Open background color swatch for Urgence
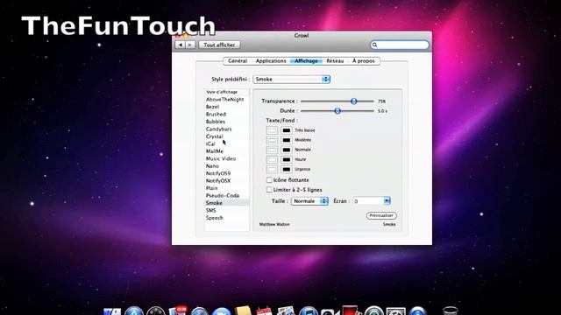This screenshot has width=561, height=315. coord(287,169)
